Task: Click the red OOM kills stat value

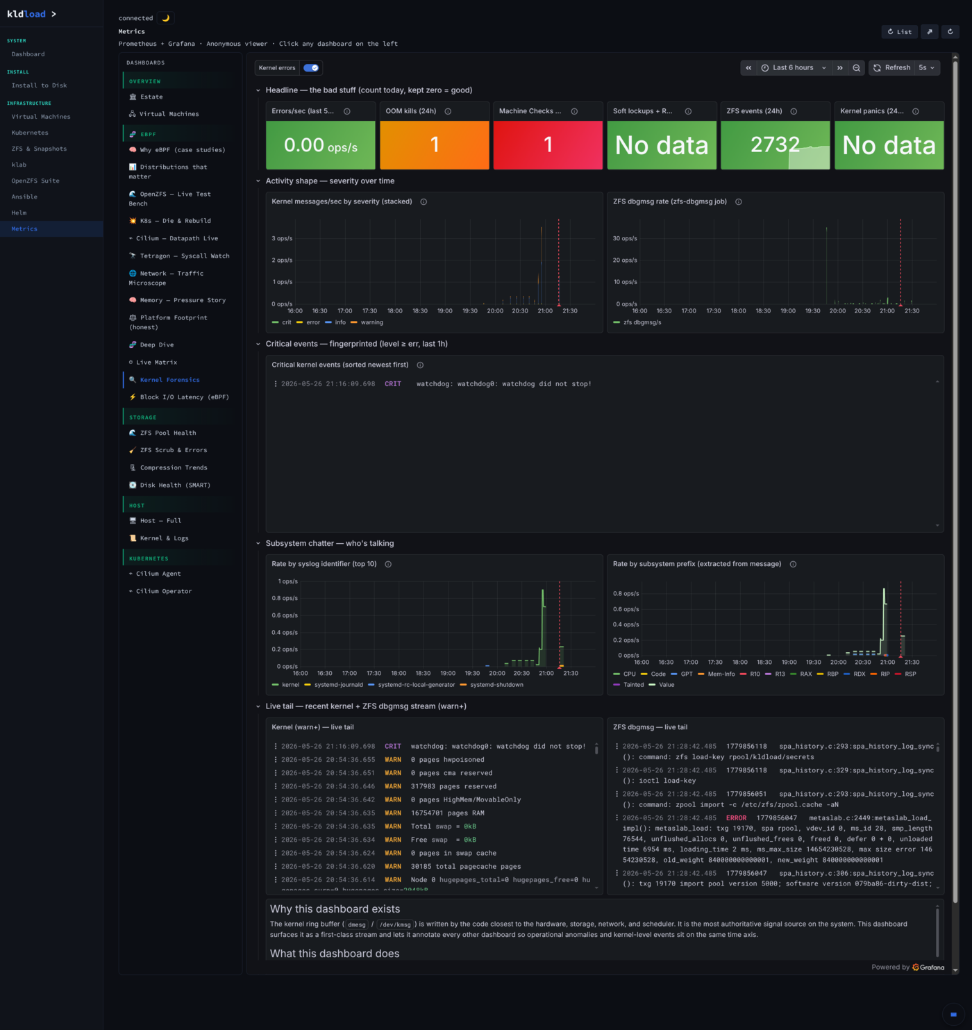Action: click(435, 145)
